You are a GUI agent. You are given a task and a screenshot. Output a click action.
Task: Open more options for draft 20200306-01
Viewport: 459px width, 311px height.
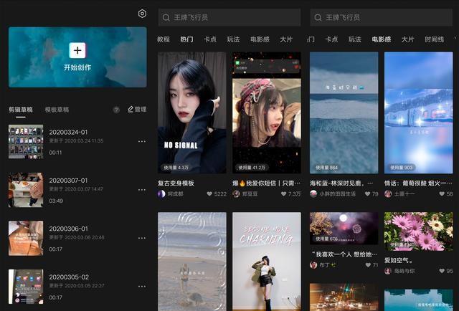point(141,238)
